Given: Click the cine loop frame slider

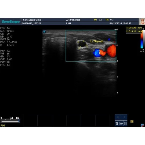Looking at the screenshot, I should (10, 121).
